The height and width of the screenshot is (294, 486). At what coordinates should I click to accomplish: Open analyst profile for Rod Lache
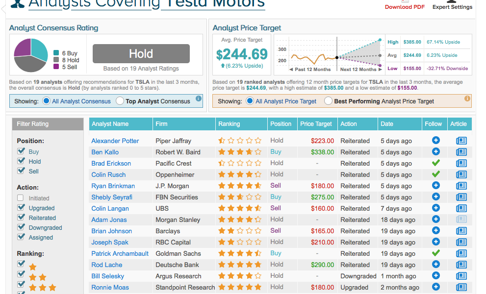pos(106,265)
